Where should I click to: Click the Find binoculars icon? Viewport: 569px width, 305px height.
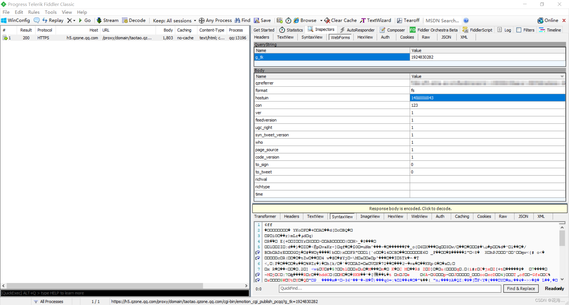237,20
